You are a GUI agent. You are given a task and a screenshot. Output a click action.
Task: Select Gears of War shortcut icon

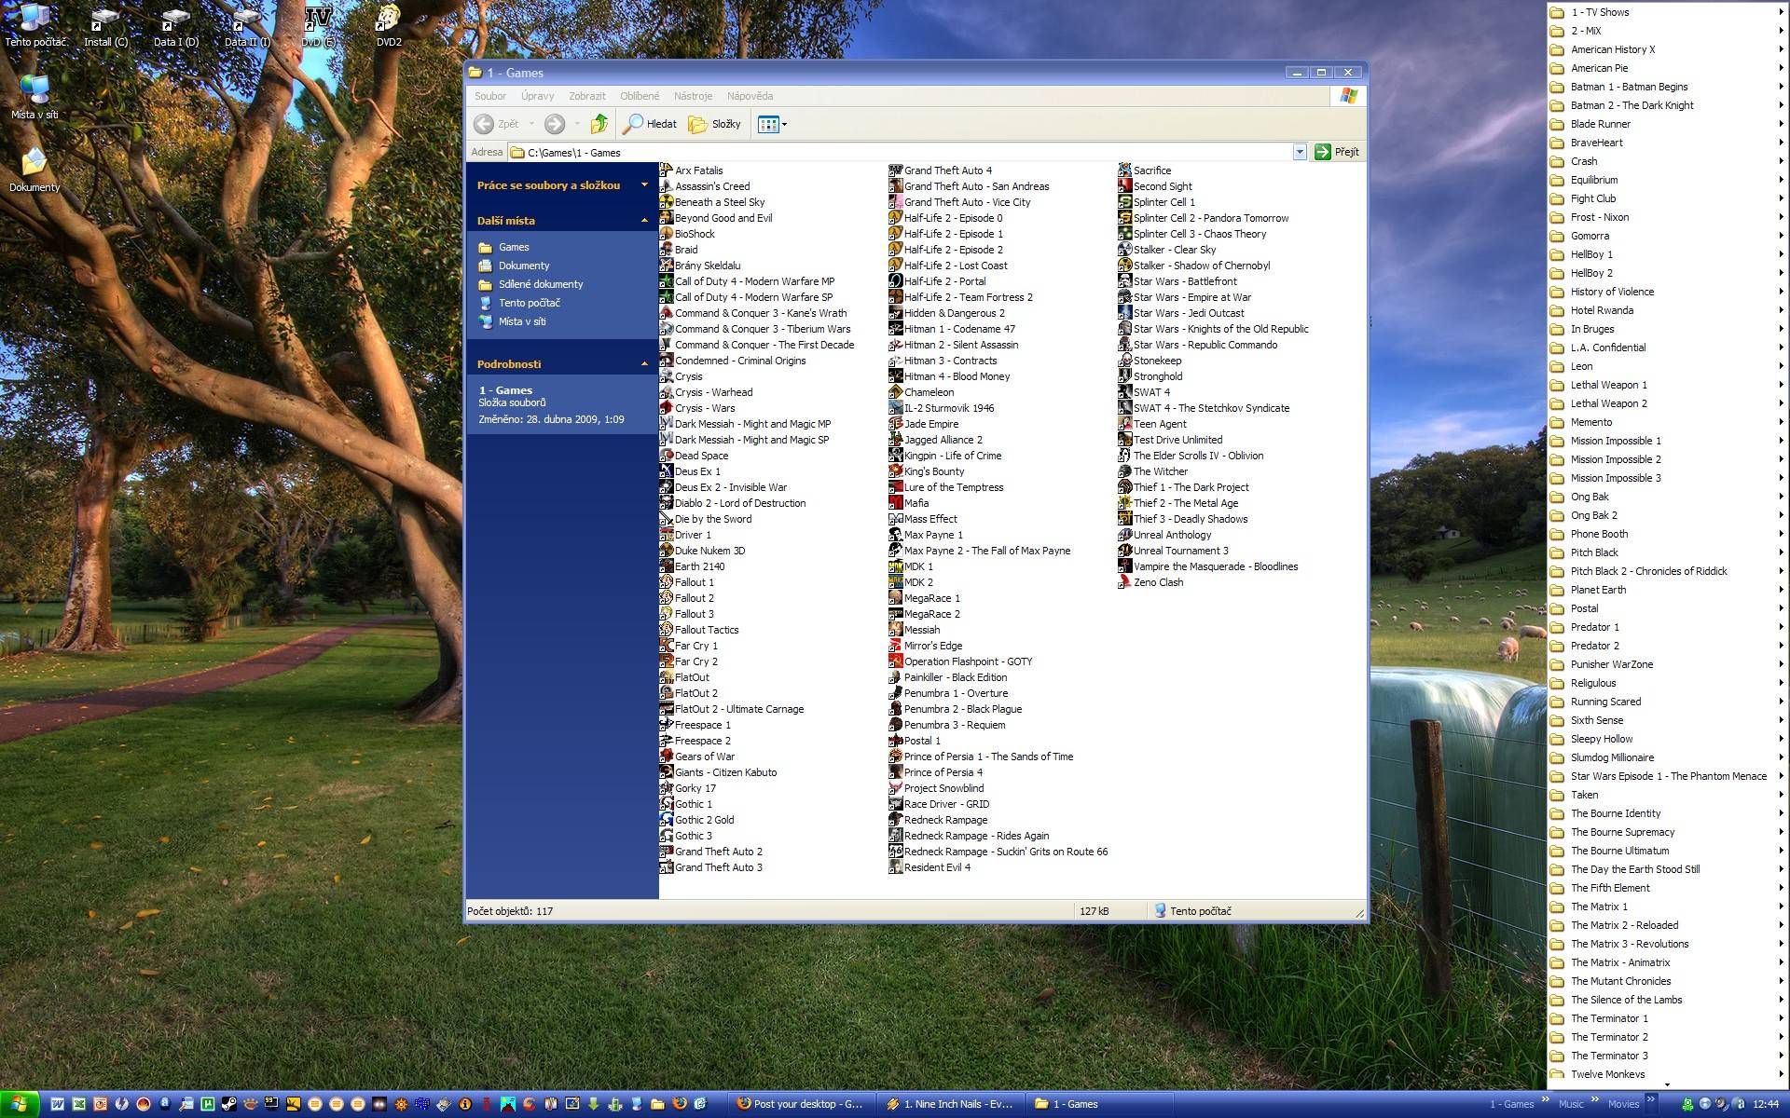pyautogui.click(x=667, y=757)
